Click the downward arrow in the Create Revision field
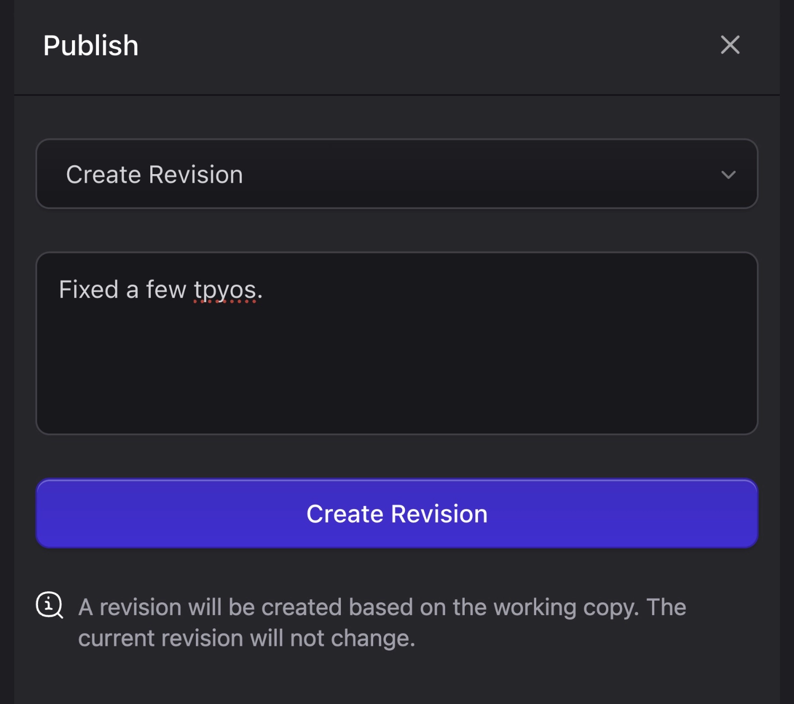Screen dimensions: 794x704 728,174
